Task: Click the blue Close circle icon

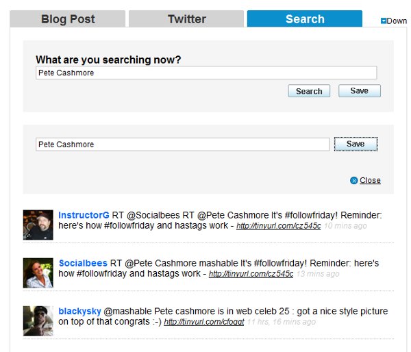Action: click(x=354, y=180)
